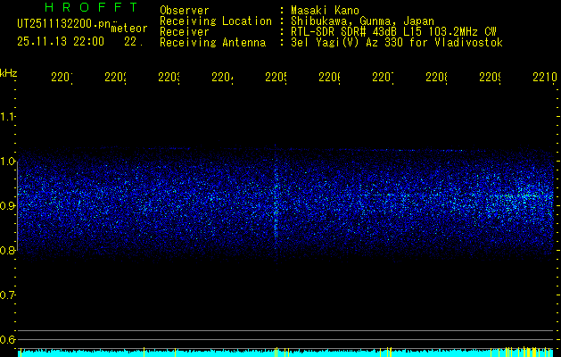Click the Receiving Antenna label

tap(213, 43)
